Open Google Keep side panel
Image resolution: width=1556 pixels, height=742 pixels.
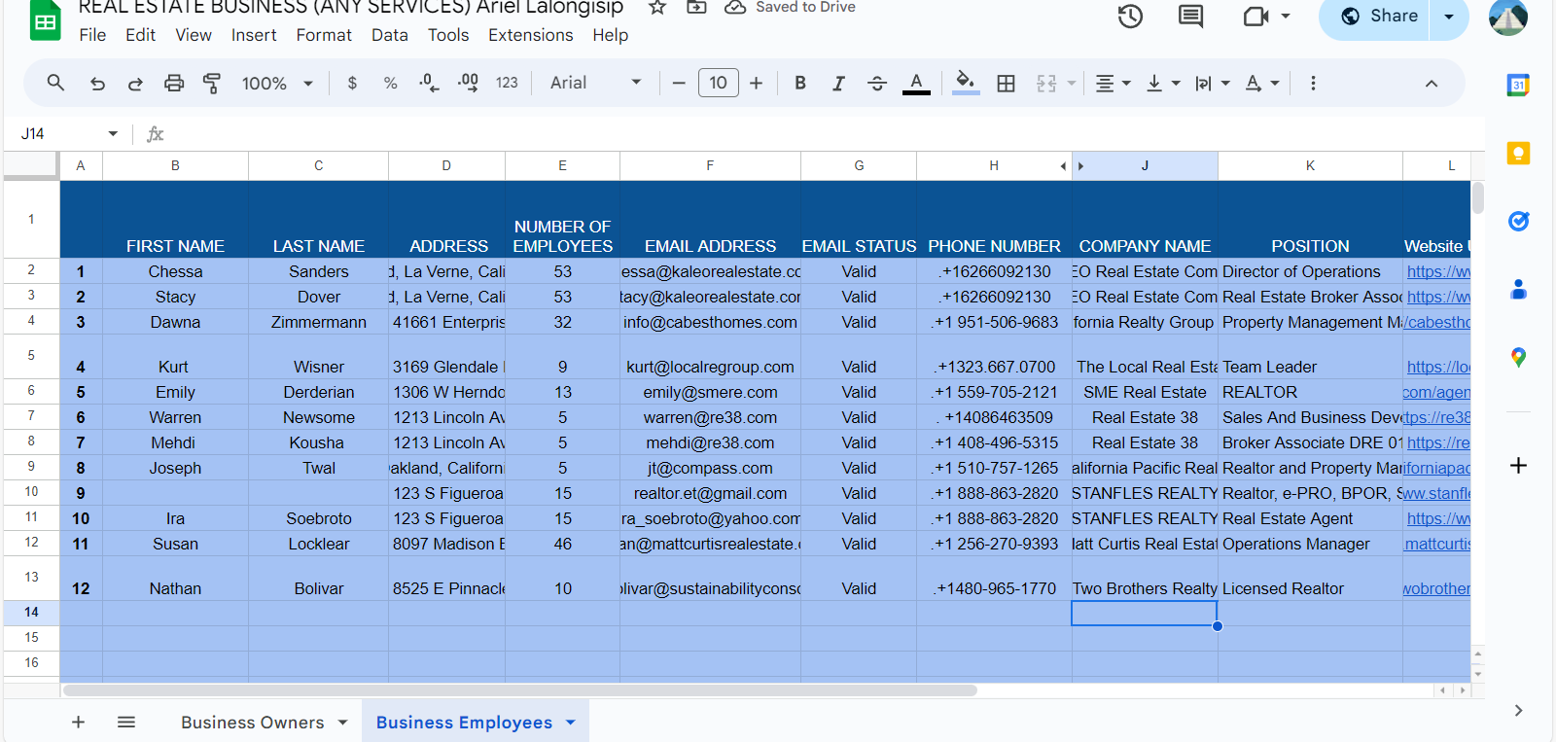pos(1518,154)
